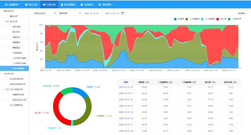Click the 统计分析 chart icon in navbar
The width and height of the screenshot is (251, 135).
click(26, 5)
